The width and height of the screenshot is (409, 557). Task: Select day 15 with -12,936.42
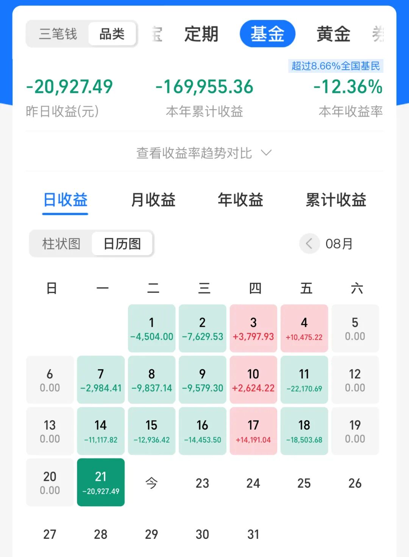pyautogui.click(x=151, y=431)
